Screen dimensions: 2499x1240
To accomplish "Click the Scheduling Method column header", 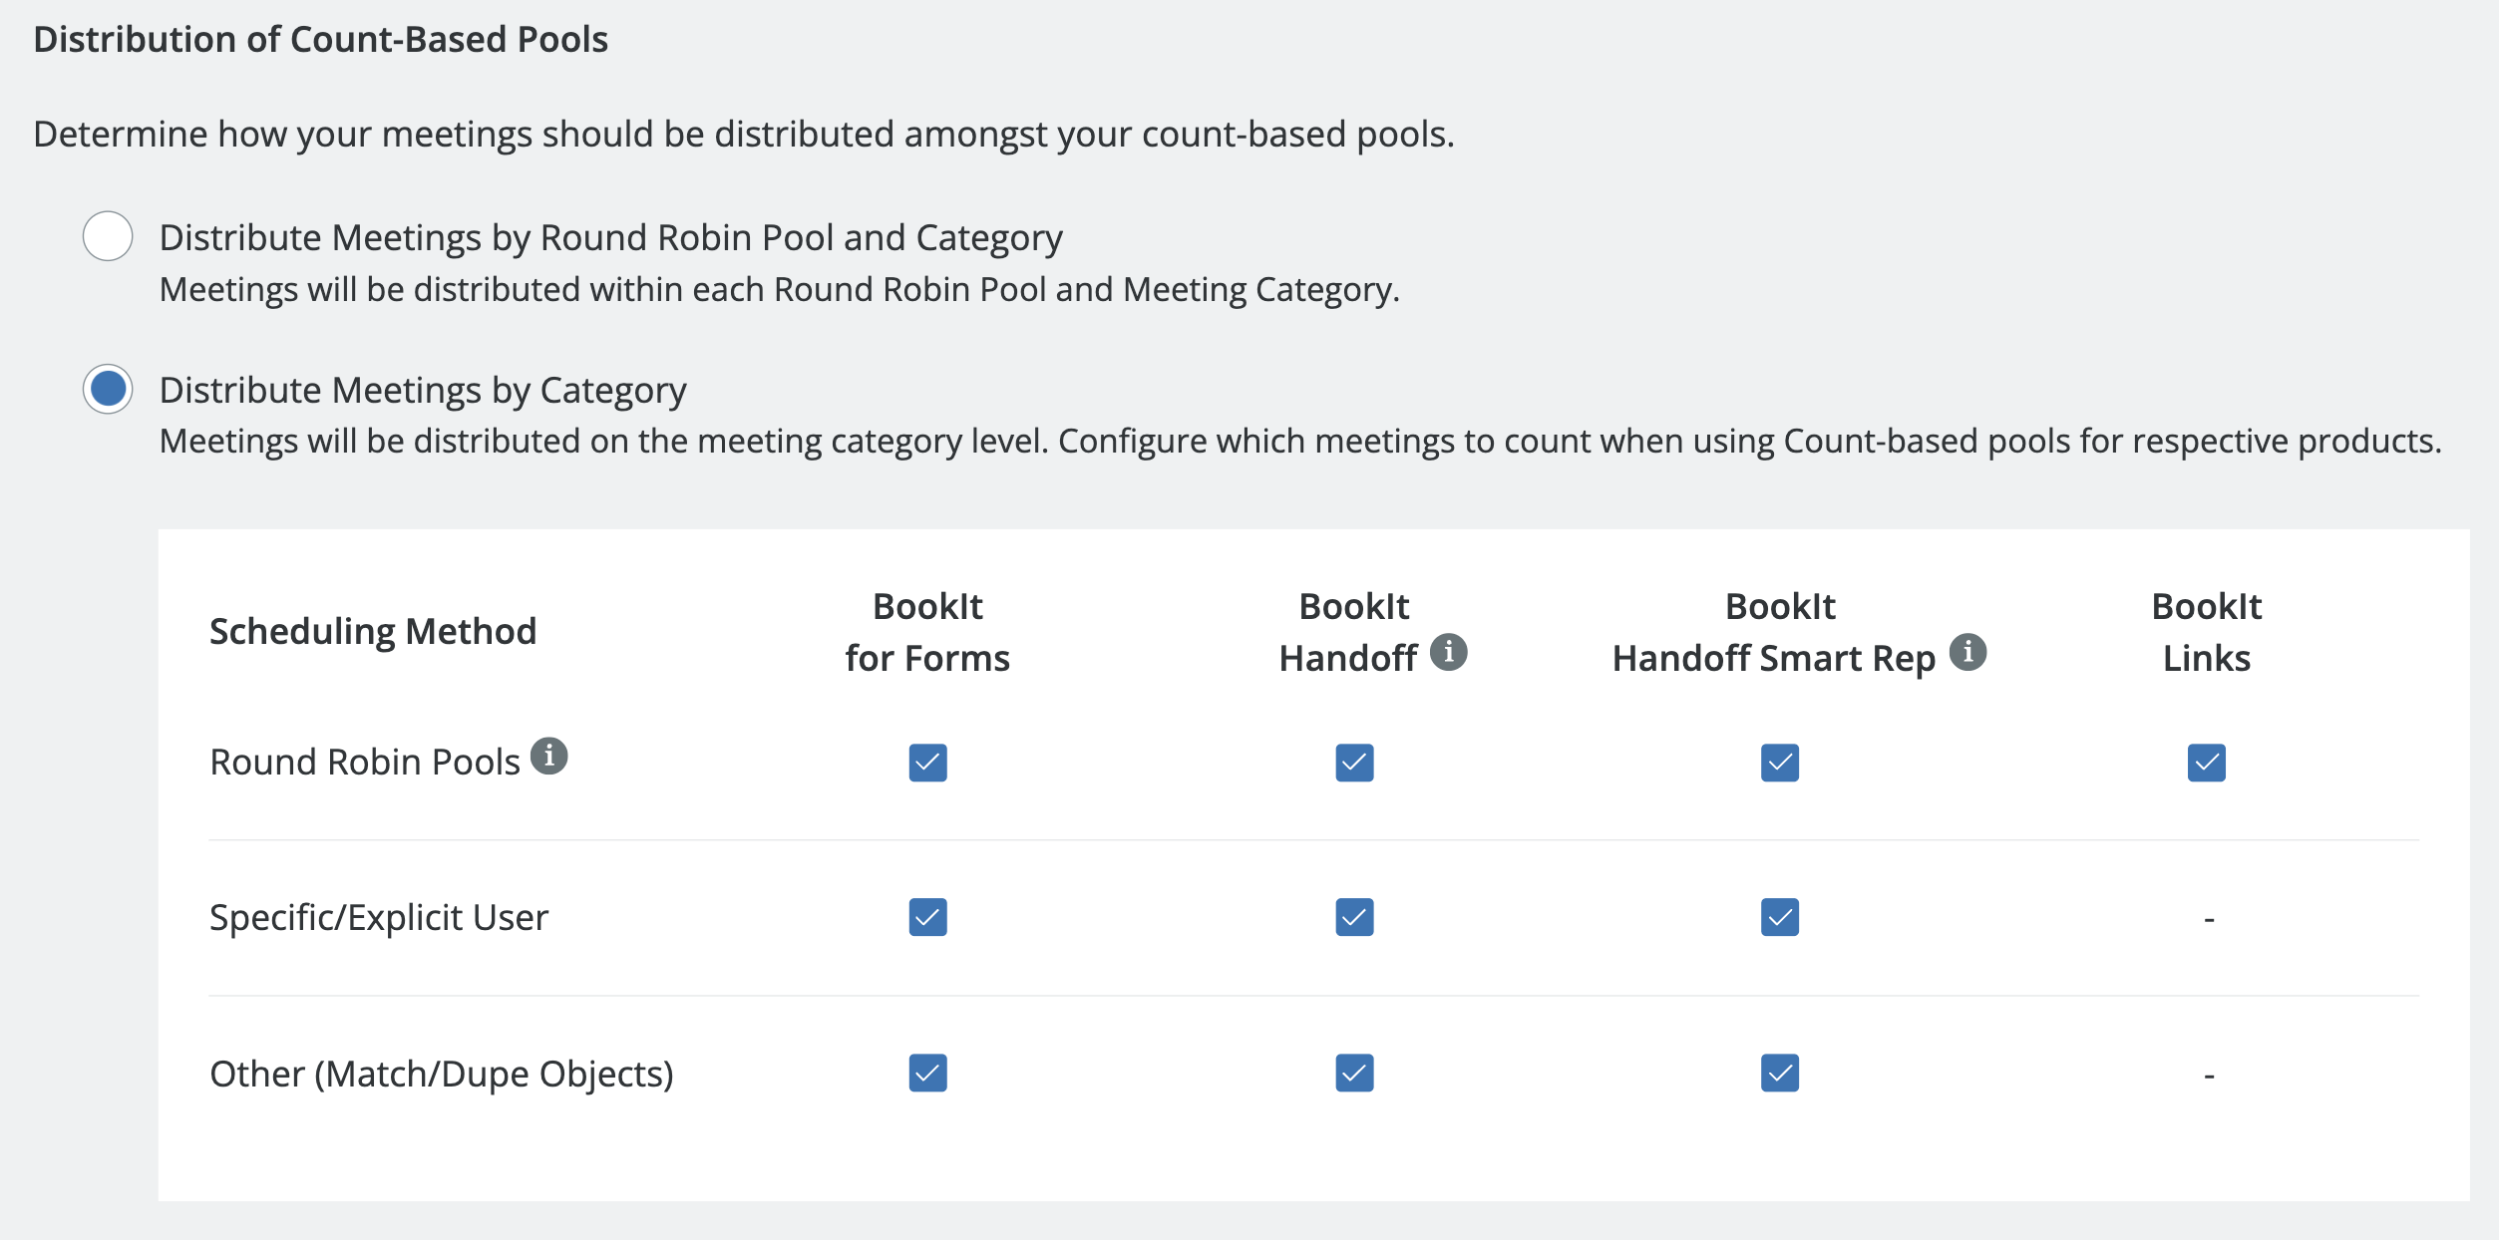I will (x=373, y=631).
